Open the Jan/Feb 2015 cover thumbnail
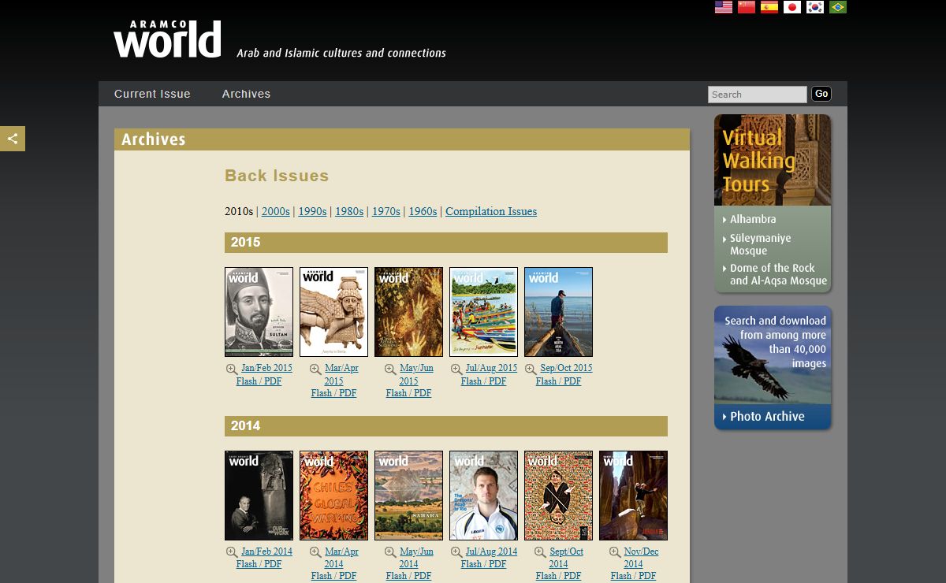The image size is (946, 583). [x=259, y=312]
